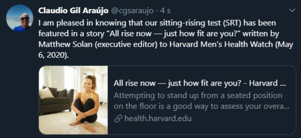Click the health.harvard.edu domain link
The height and width of the screenshot is (138, 301).
tap(158, 118)
